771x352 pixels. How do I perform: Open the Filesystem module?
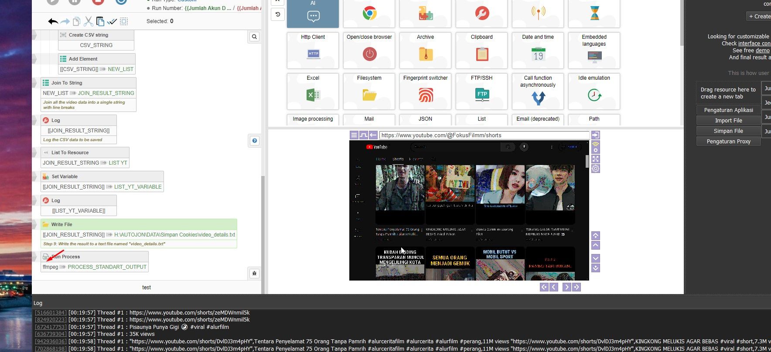369,91
